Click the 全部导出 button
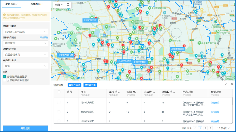 click(90, 85)
